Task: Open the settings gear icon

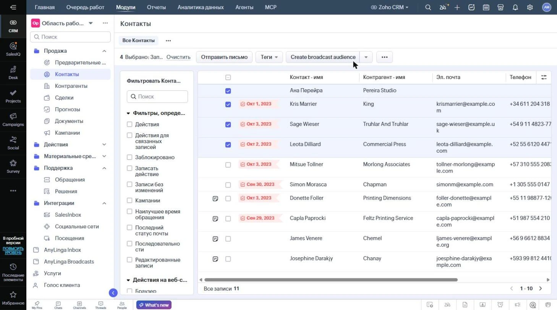Action: 530,7
